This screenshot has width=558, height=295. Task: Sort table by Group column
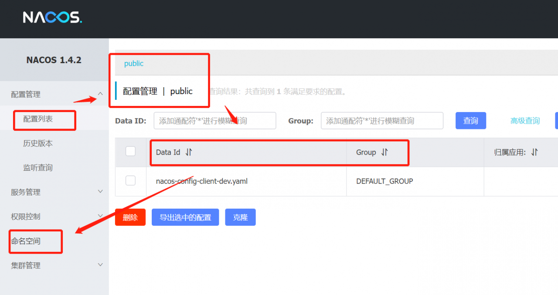click(384, 152)
